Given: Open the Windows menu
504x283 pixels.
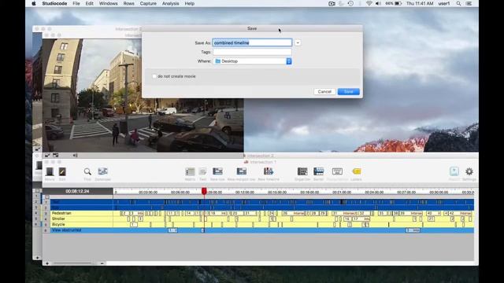Looking at the screenshot, I should (109, 3).
